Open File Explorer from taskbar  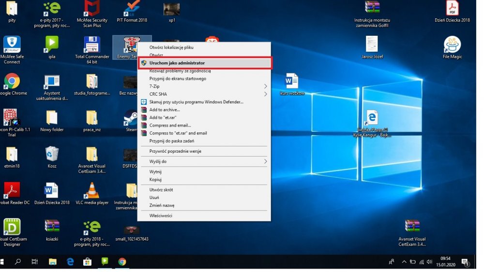52,262
